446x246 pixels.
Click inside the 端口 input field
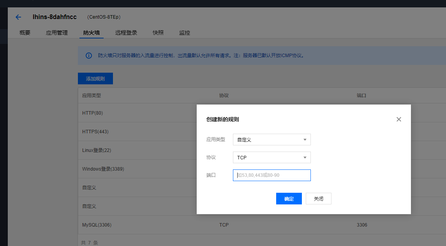coord(271,175)
